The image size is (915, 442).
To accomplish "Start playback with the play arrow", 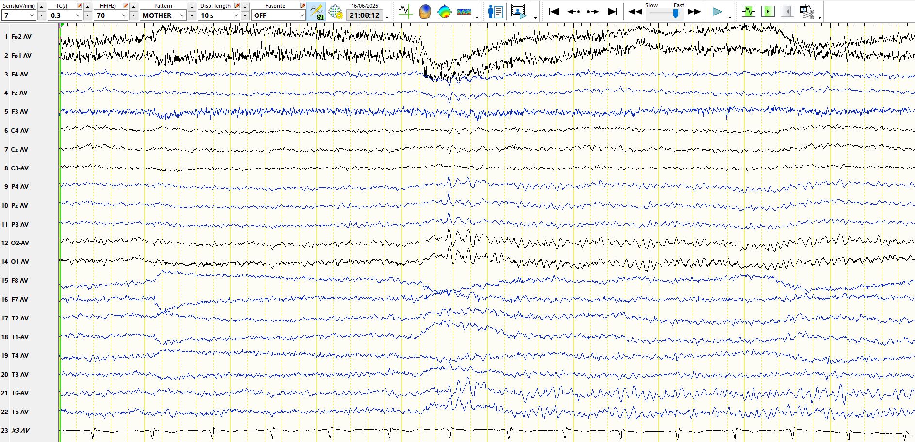I will tap(717, 12).
